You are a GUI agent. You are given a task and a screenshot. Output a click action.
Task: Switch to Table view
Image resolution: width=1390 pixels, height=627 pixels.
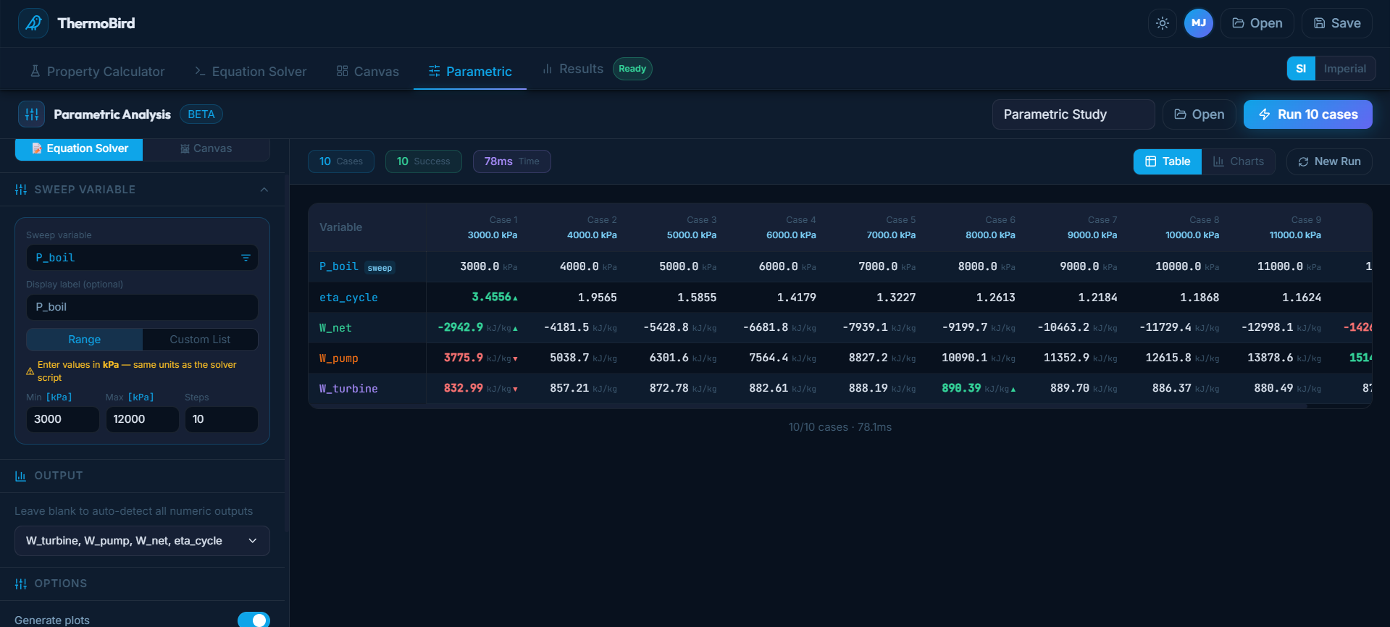[1168, 161]
